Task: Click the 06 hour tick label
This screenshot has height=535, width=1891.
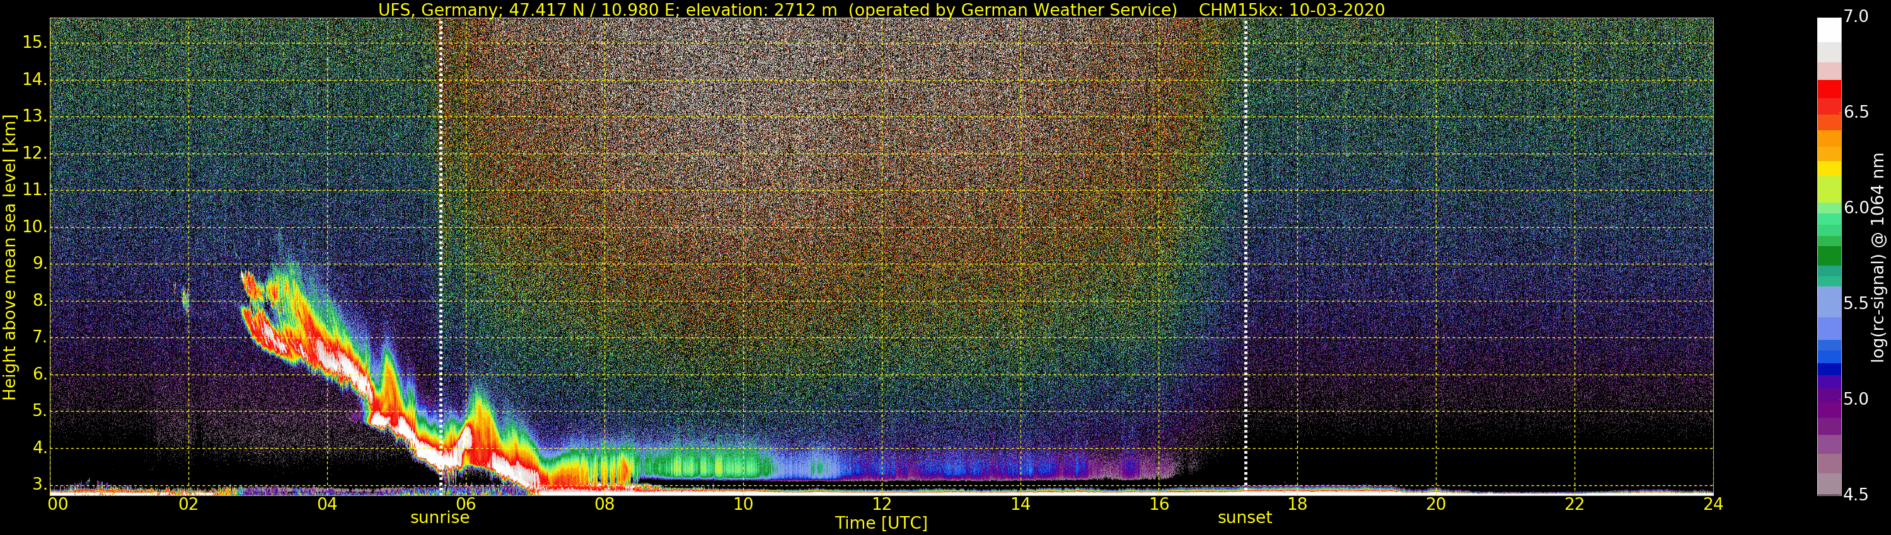Action: [466, 504]
